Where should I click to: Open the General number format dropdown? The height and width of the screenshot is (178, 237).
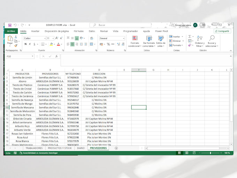tap(124, 38)
